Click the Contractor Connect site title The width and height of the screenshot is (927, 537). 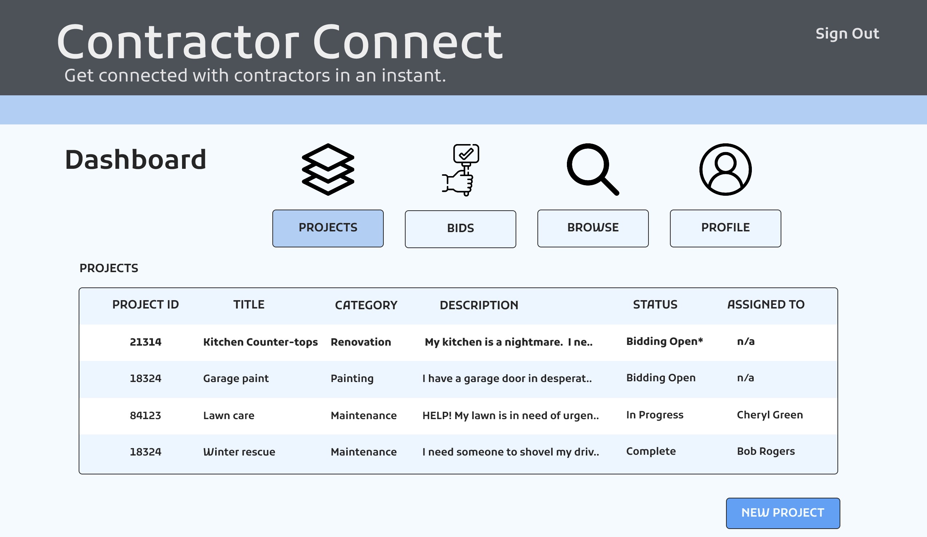280,42
